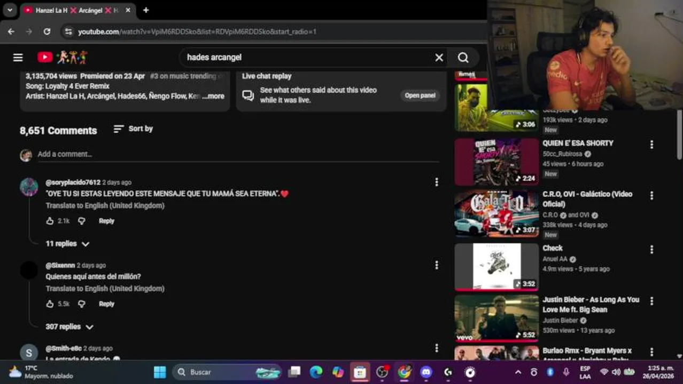Dislike the @Sixennn comment
Screen dimensions: 683x384
pos(81,304)
